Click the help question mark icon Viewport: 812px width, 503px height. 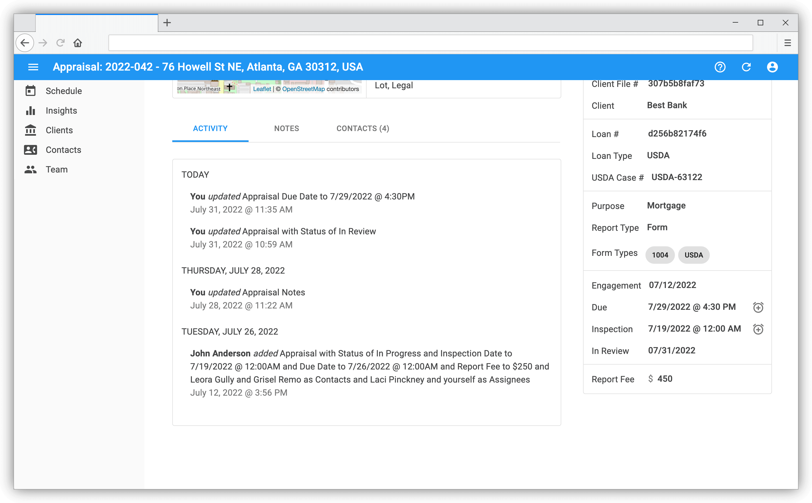[x=720, y=67]
